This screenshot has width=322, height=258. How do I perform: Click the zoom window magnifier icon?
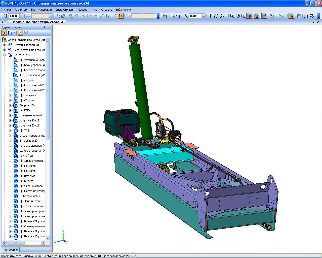point(173,16)
